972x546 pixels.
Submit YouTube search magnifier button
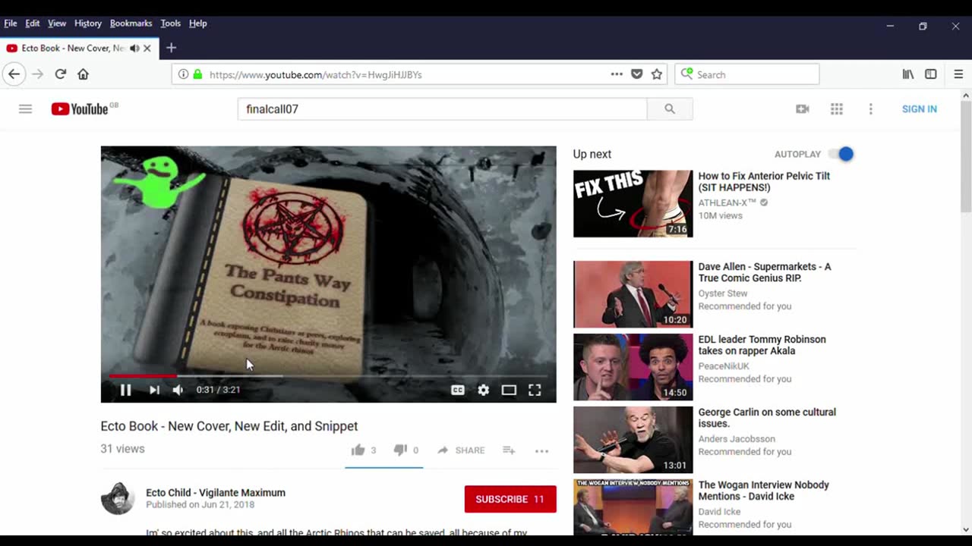tap(670, 109)
